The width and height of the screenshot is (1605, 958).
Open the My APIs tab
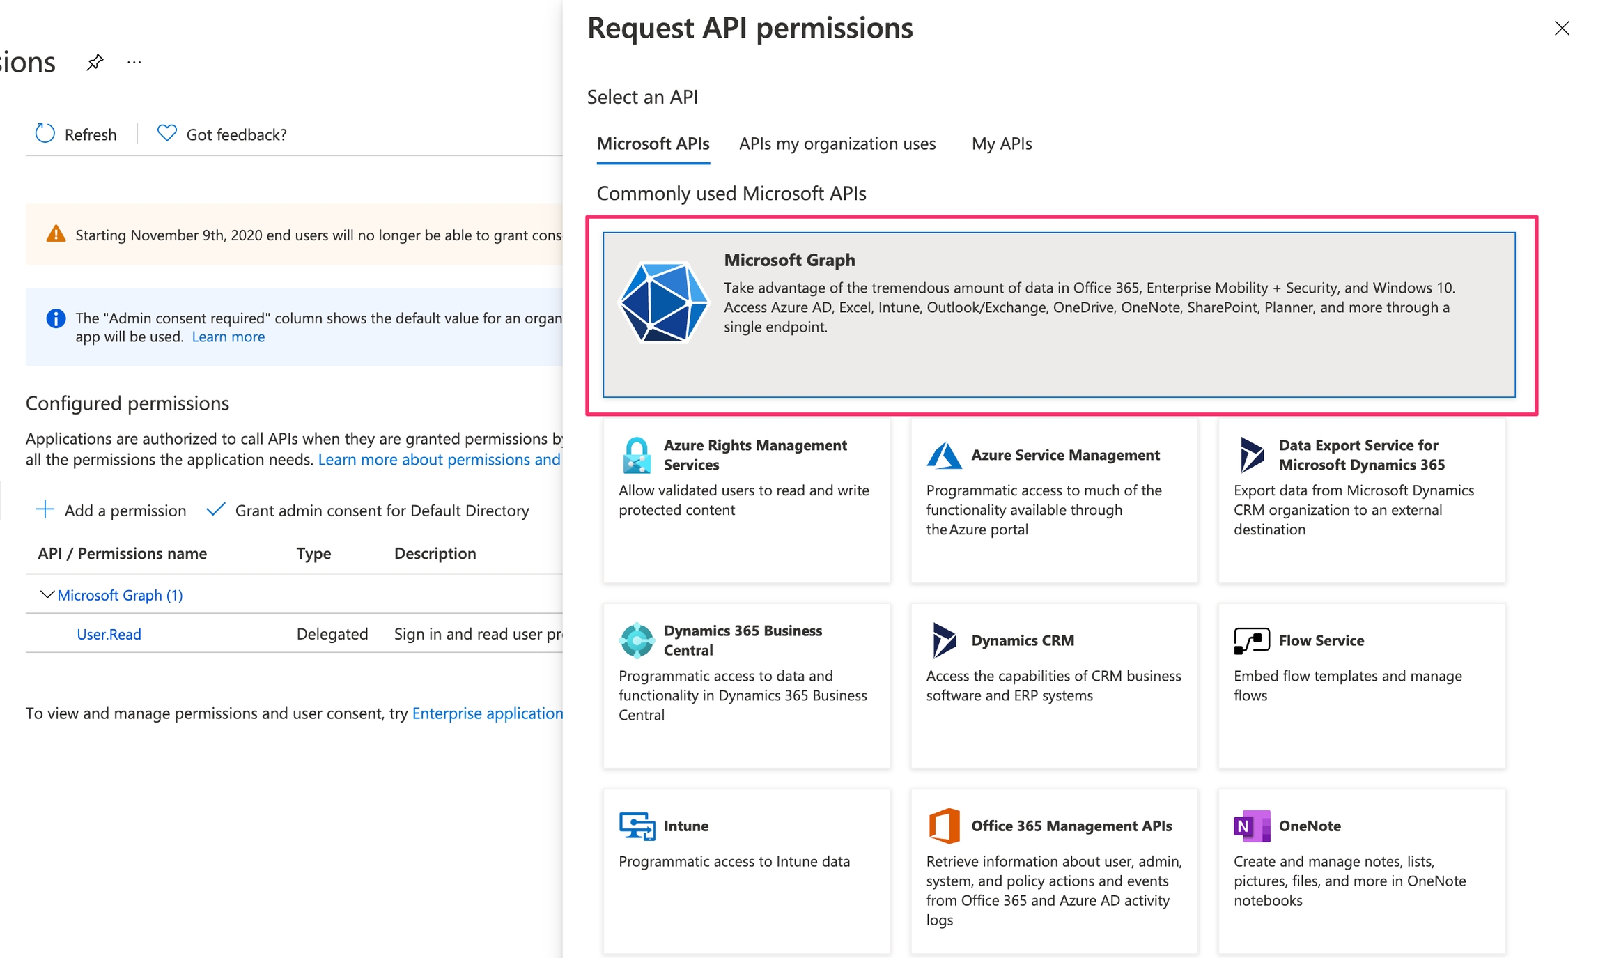pos(1001,144)
